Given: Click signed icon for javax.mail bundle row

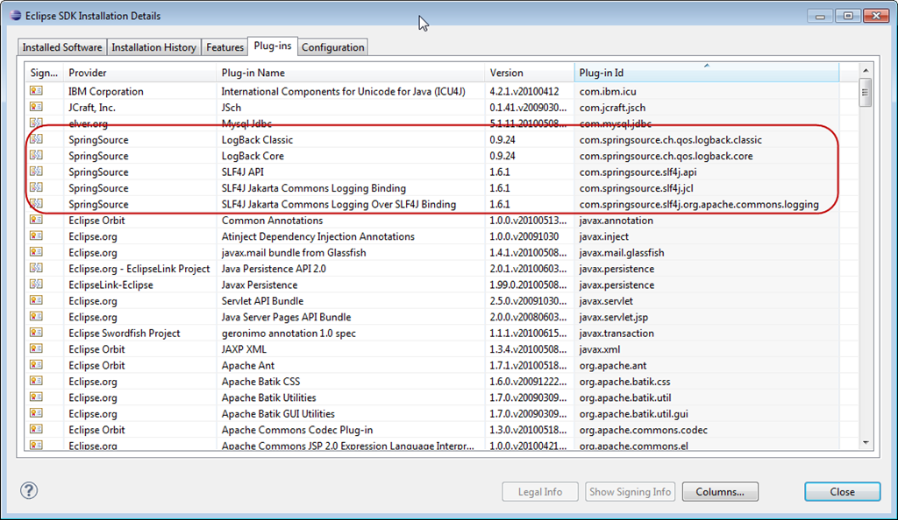Looking at the screenshot, I should click(36, 252).
